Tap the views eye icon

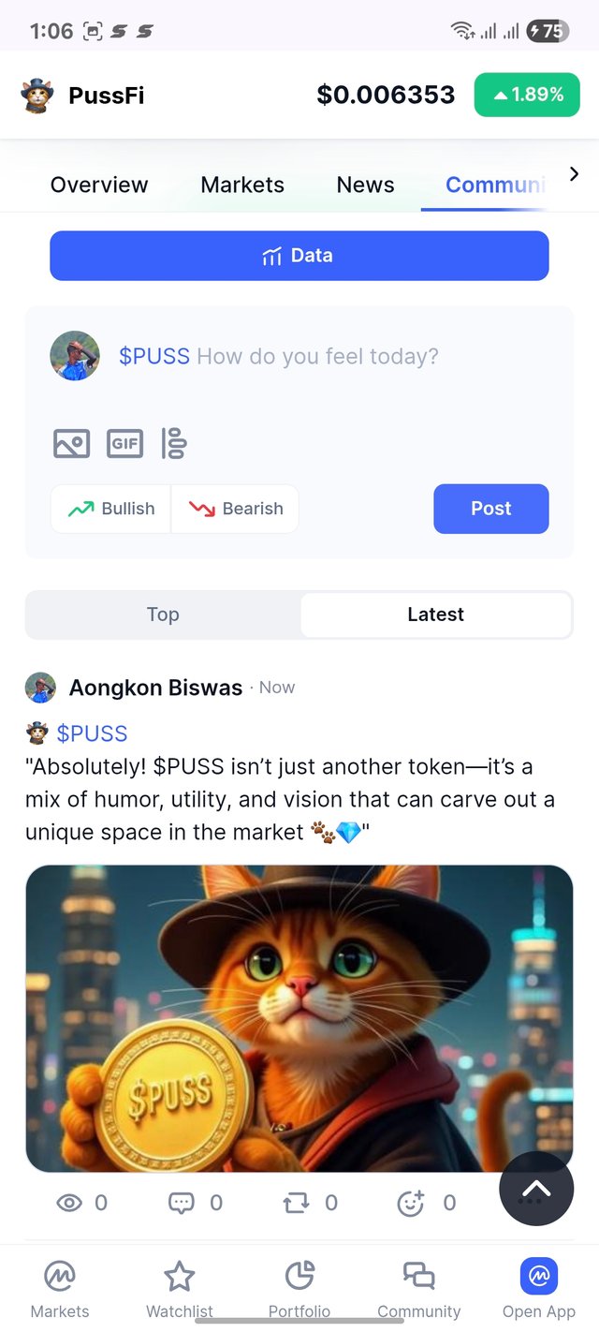point(69,1203)
